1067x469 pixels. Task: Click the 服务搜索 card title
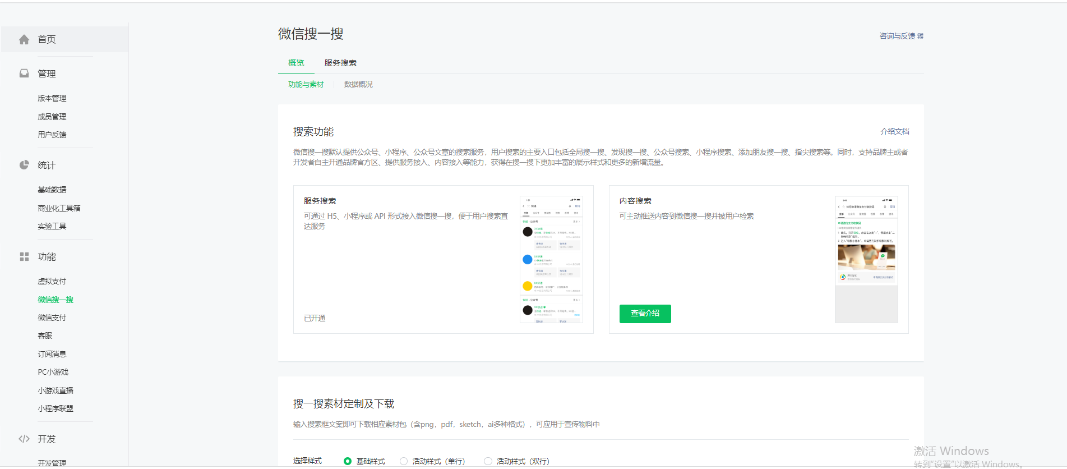pos(320,201)
